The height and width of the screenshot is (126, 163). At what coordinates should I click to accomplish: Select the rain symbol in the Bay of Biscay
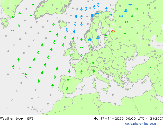69,71
